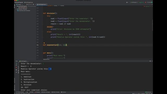Click restore layout icon in Run panel

16,70
